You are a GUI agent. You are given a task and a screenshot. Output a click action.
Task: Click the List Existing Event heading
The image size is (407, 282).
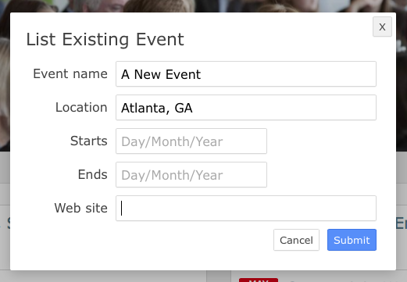(x=105, y=39)
